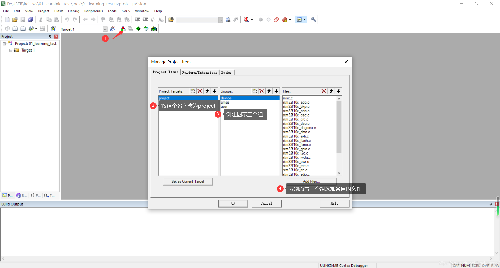Open Configuration wrench icon
This screenshot has height=268, width=500.
pyautogui.click(x=314, y=20)
